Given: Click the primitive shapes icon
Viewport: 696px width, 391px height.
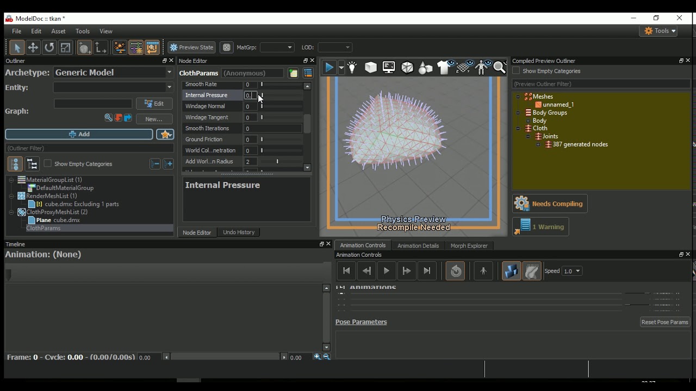Looking at the screenshot, I should tap(426, 67).
